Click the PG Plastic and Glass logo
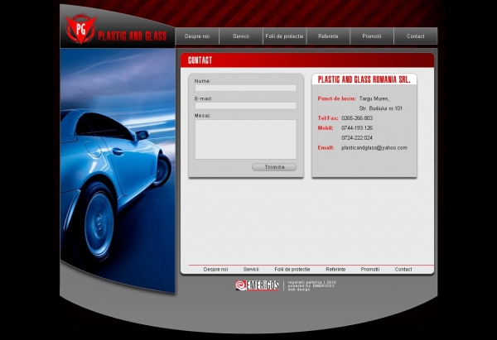 tap(116, 30)
